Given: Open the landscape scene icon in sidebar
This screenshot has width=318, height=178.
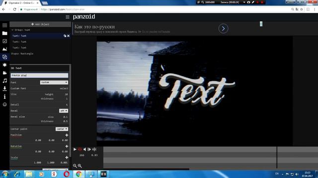Looking at the screenshot, I should tap(4, 49).
